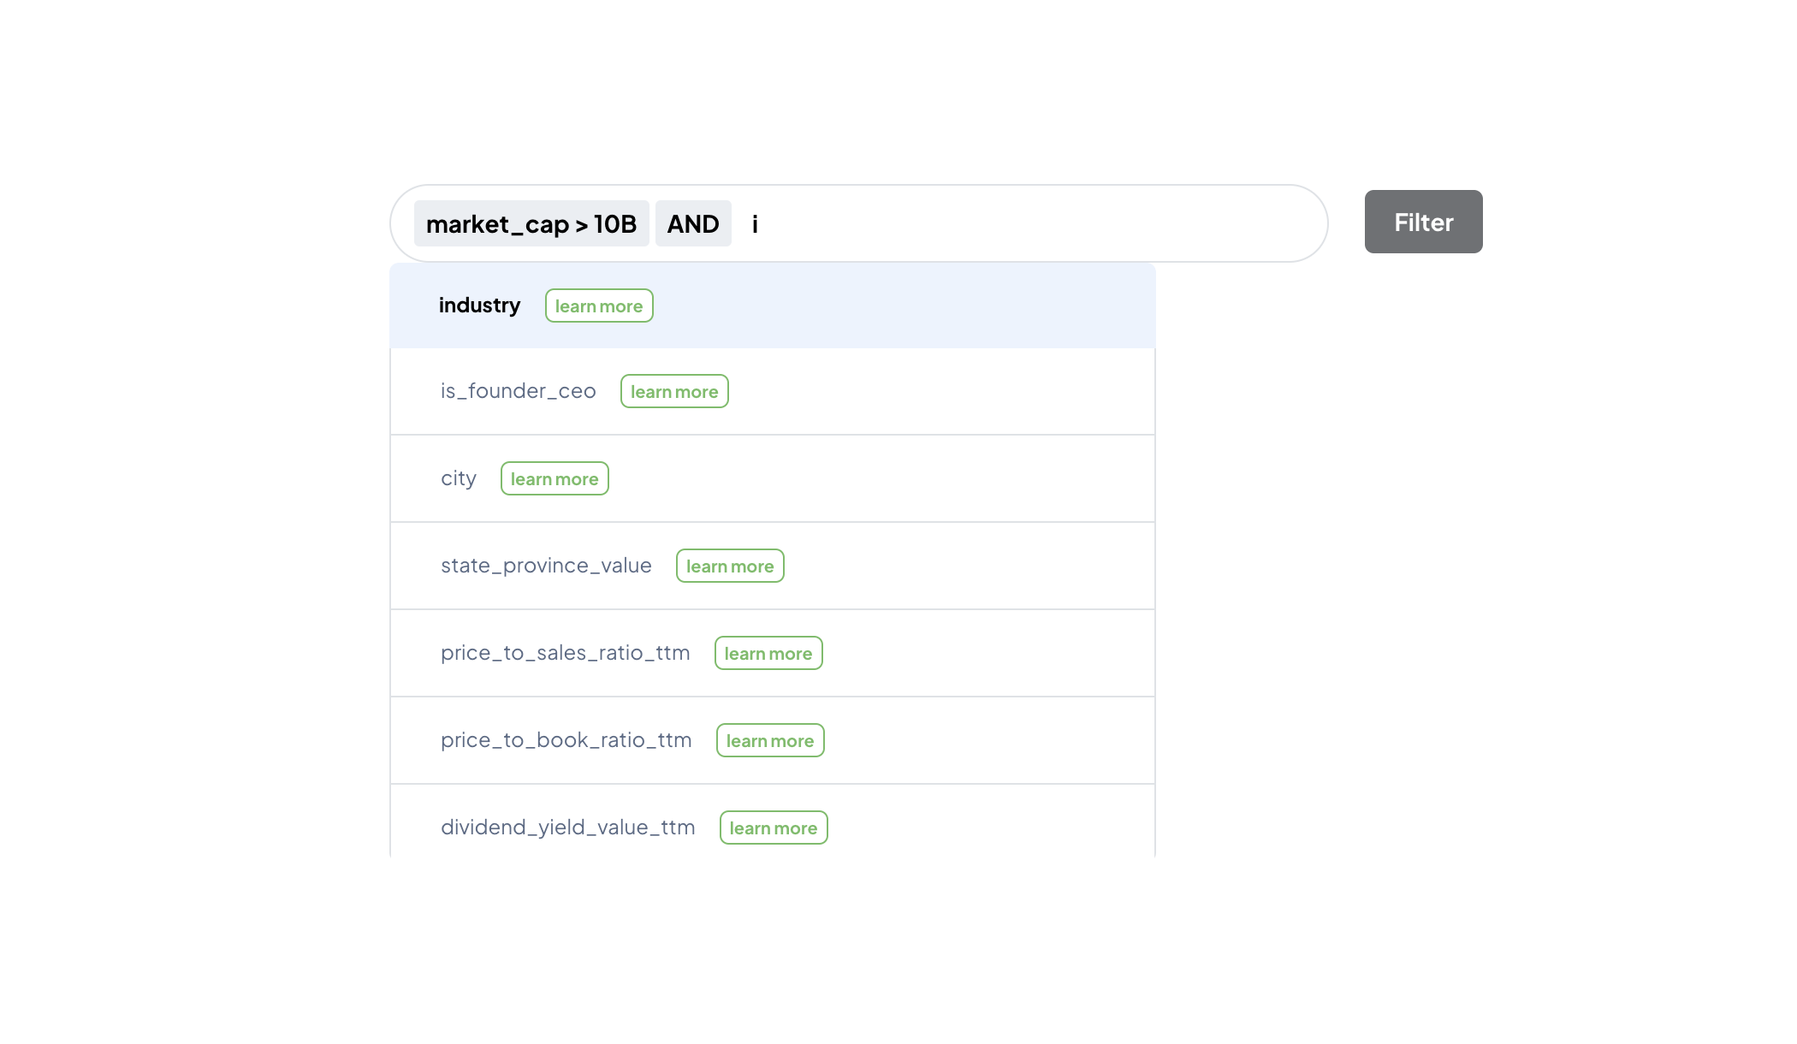Viewport: 1797px width, 1044px height.
Task: Click the Filter button
Action: 1423,222
